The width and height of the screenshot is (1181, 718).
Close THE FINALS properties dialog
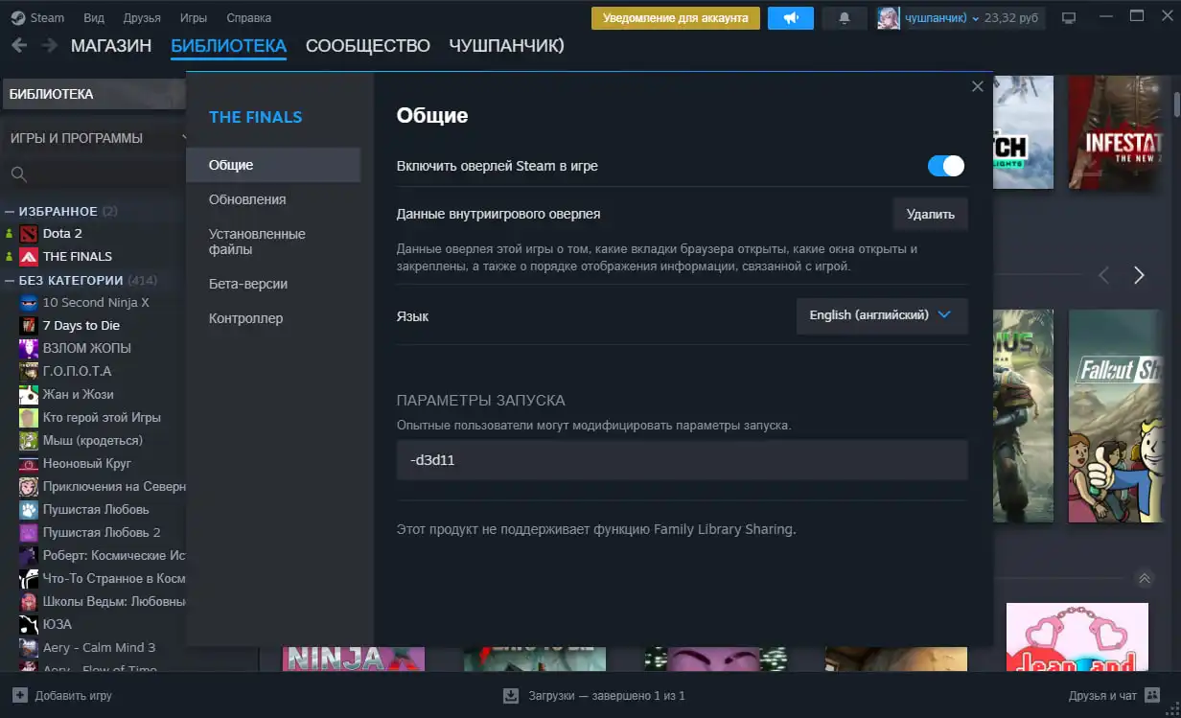(x=978, y=86)
